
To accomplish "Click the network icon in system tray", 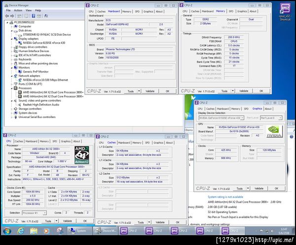I will (x=267, y=231).
